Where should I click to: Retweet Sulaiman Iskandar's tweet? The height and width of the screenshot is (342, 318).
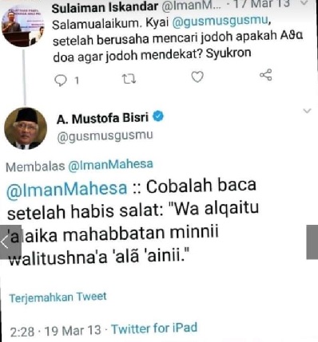tap(129, 79)
